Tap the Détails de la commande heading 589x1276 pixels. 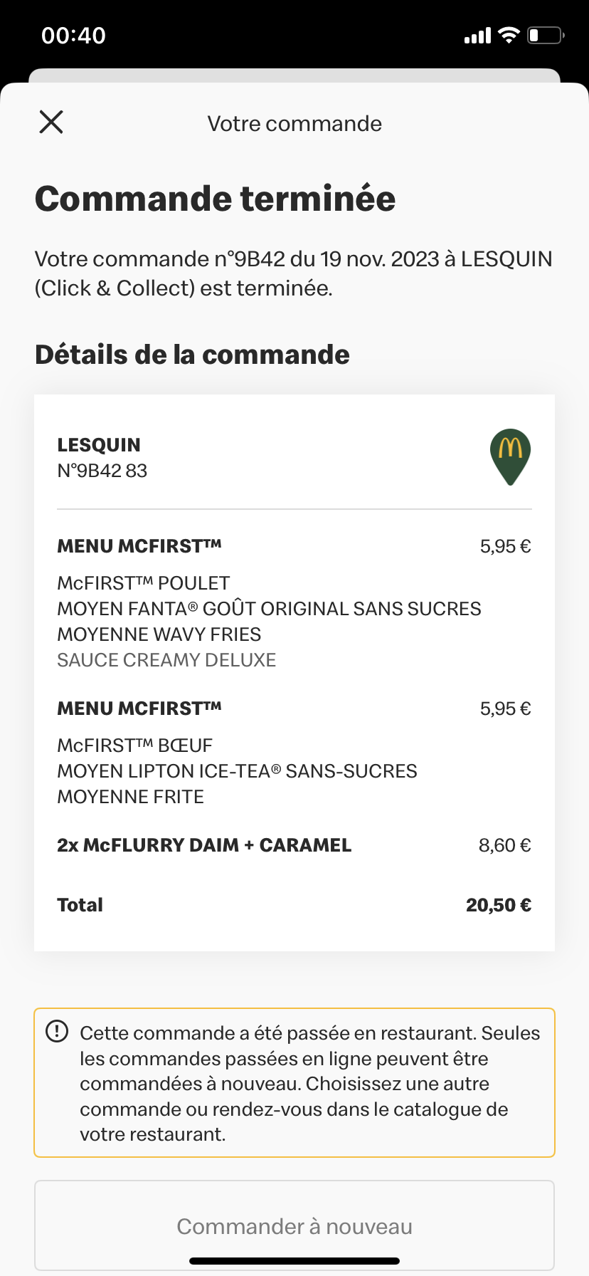coord(192,355)
